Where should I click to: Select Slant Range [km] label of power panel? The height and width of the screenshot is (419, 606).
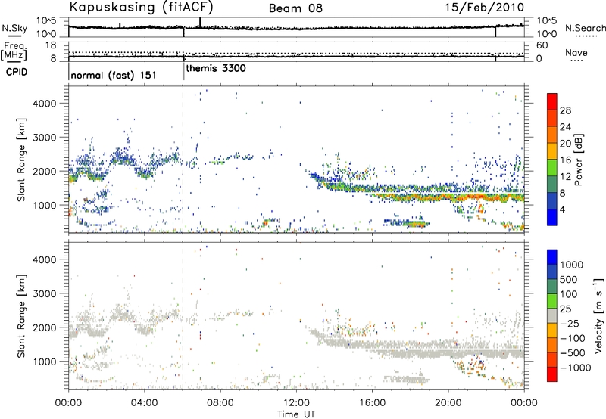pyautogui.click(x=22, y=160)
